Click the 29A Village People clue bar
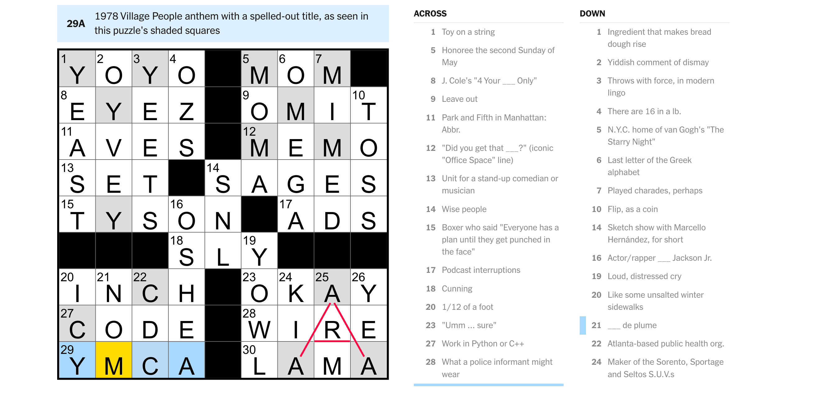Image resolution: width=814 pixels, height=411 pixels. tap(223, 24)
